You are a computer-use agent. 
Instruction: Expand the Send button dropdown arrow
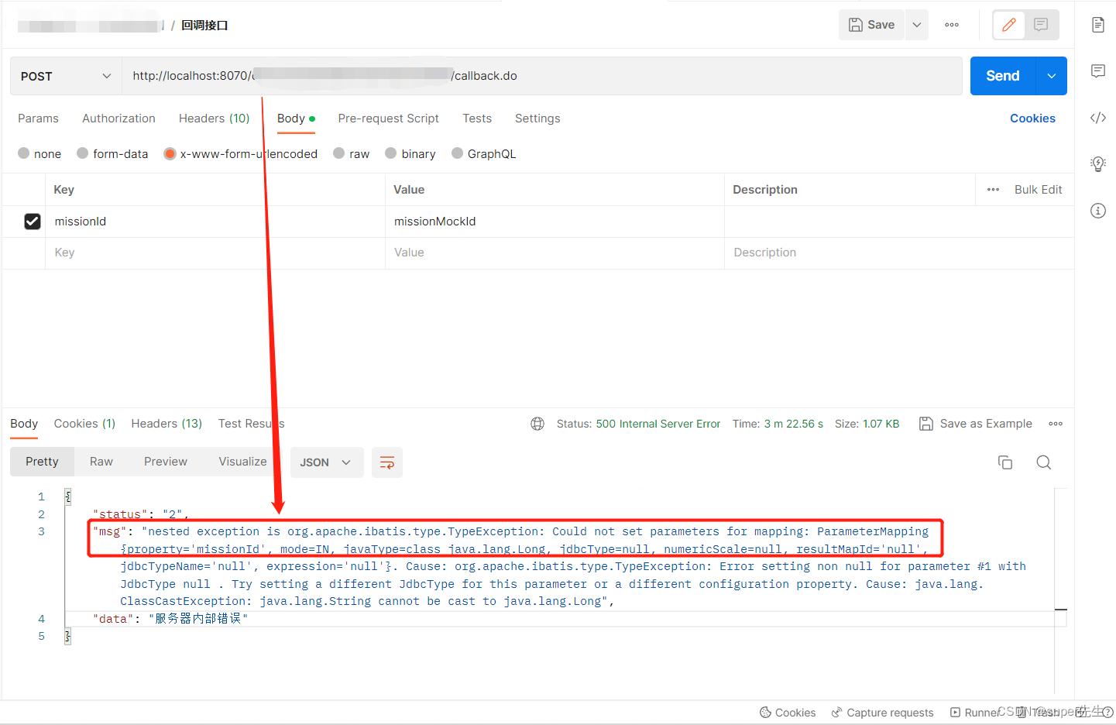pyautogui.click(x=1052, y=76)
